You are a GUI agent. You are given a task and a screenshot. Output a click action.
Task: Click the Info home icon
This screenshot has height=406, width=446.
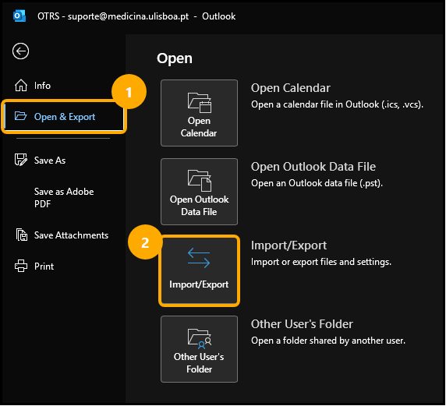[21, 85]
